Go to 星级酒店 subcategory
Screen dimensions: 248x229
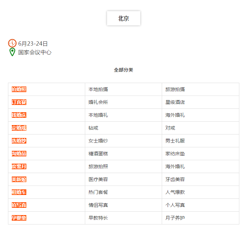pyautogui.click(x=175, y=102)
